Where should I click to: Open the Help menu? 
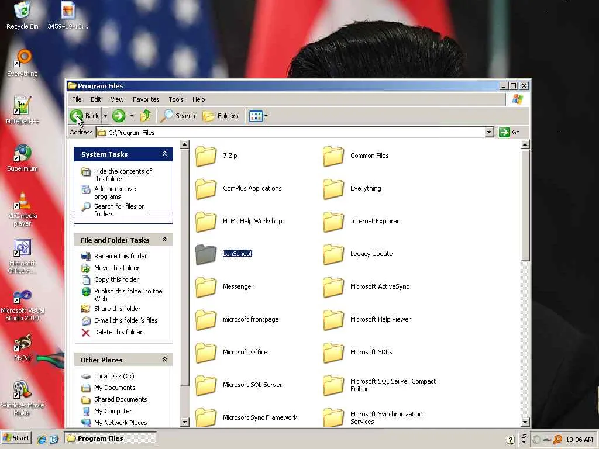click(199, 99)
